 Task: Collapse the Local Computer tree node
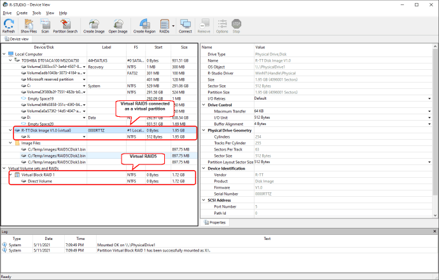point(4,54)
